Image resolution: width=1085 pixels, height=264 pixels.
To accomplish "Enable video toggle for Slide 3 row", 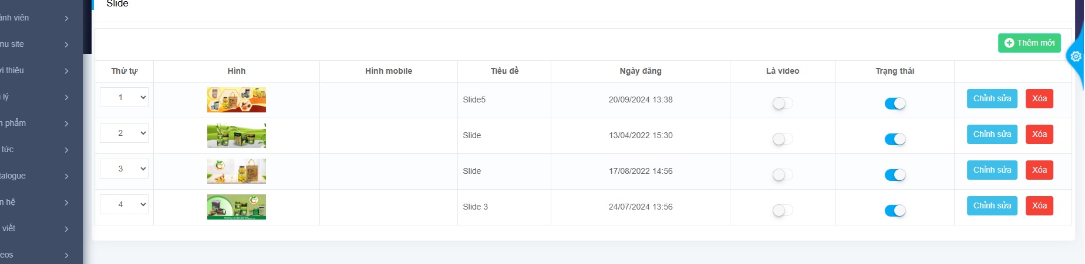I will coord(782,211).
